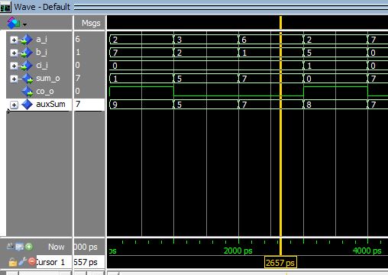The height and width of the screenshot is (275, 388).
Task: Click b_i waveform segment with value 2
Action: pyautogui.click(x=206, y=53)
